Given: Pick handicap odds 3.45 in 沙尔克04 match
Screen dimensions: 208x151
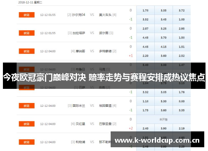Looking at the screenshot, I should [163, 20].
